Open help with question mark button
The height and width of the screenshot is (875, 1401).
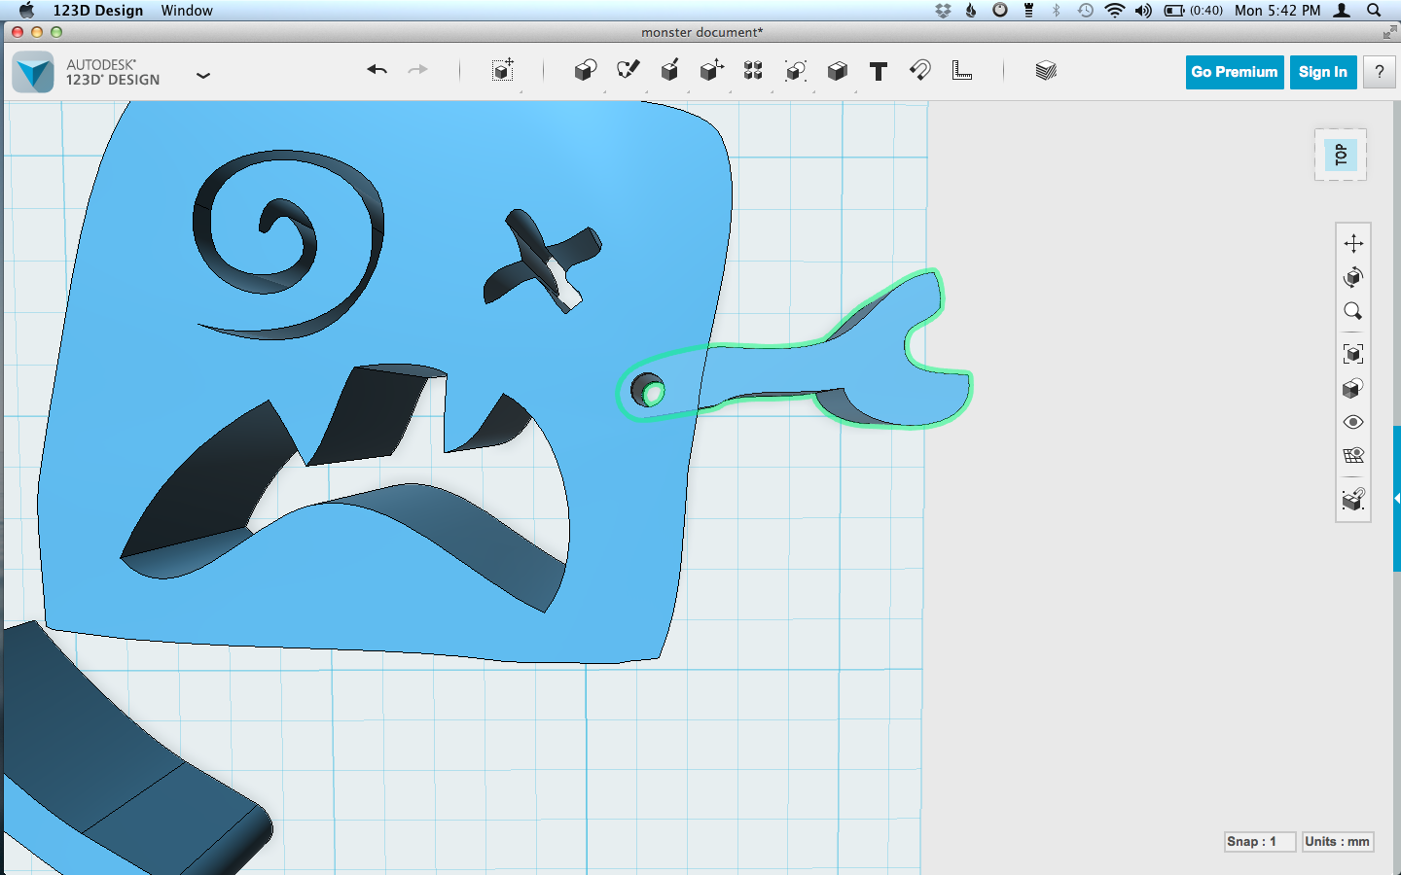pyautogui.click(x=1380, y=72)
